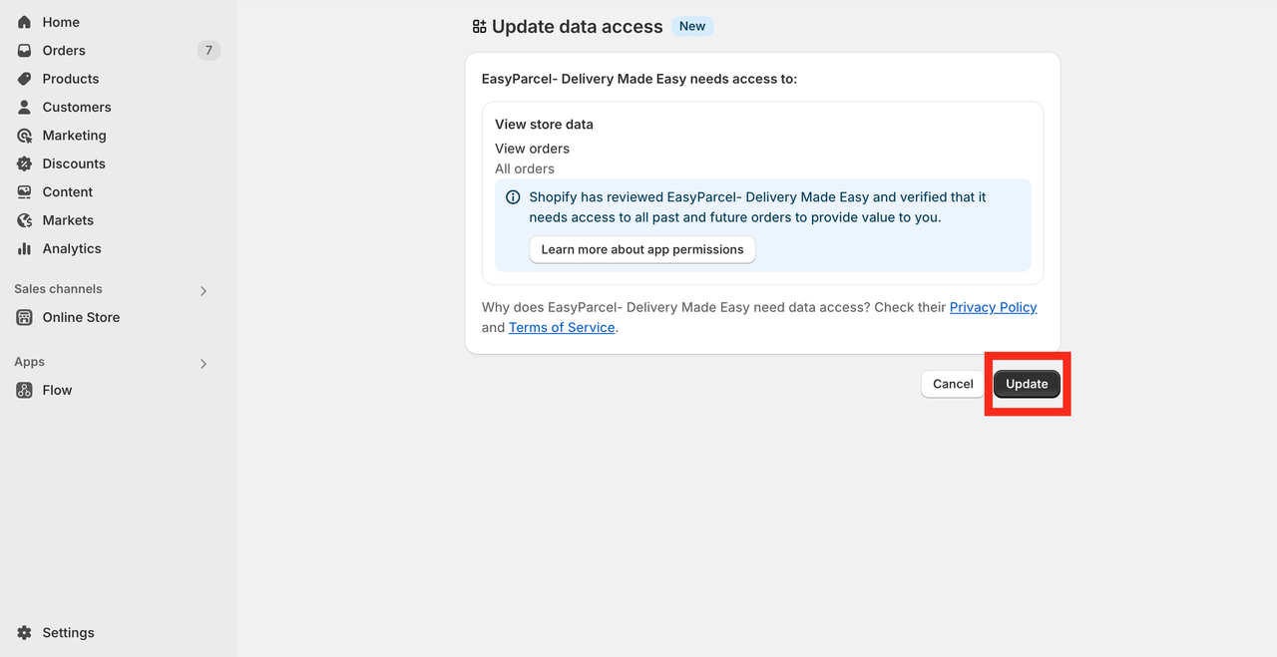
Task: Expand the Apps section chevron
Action: click(204, 364)
